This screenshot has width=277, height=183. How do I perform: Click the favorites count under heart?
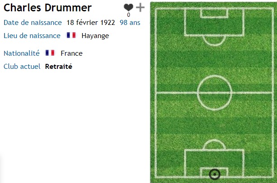(x=129, y=15)
